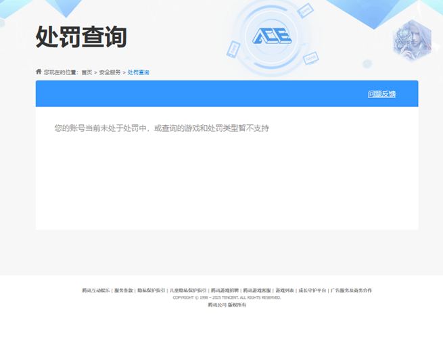Image resolution: width=443 pixels, height=346 pixels.
Task: Click the 处罚查询 page title
Action: pyautogui.click(x=81, y=36)
